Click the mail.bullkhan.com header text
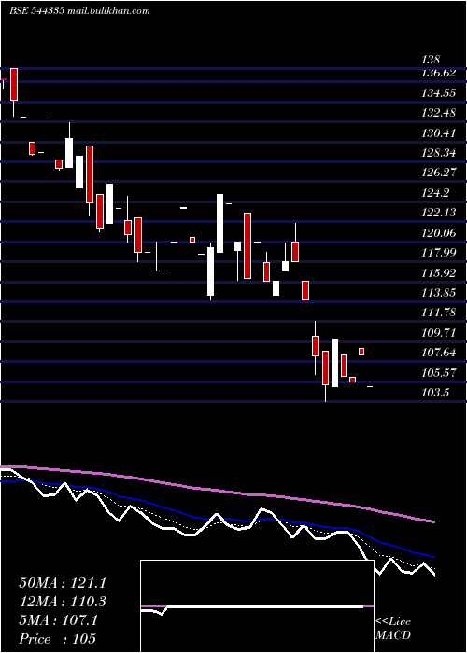Viewport: 467px width, 653px height. click(x=107, y=11)
